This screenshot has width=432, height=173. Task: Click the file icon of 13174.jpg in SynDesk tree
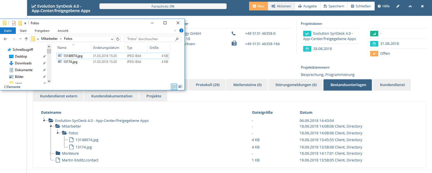(71, 147)
